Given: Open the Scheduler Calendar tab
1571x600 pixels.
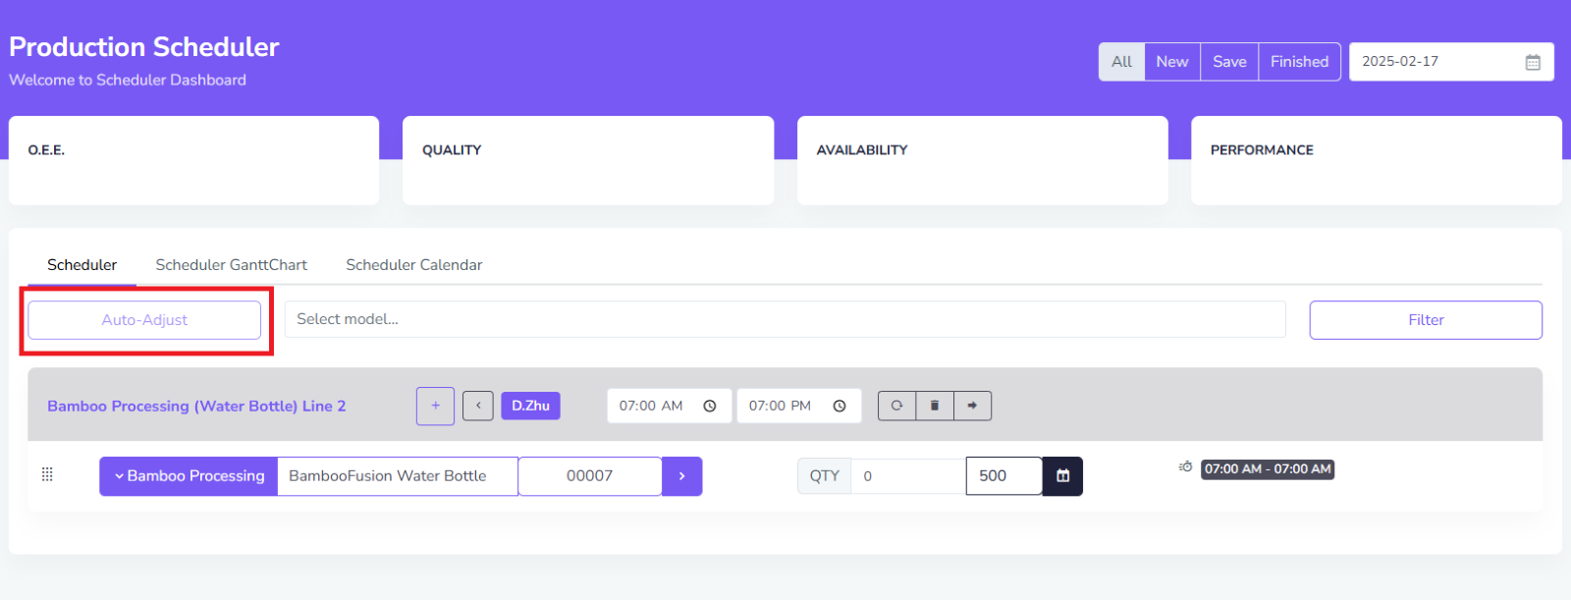Looking at the screenshot, I should (x=413, y=265).
